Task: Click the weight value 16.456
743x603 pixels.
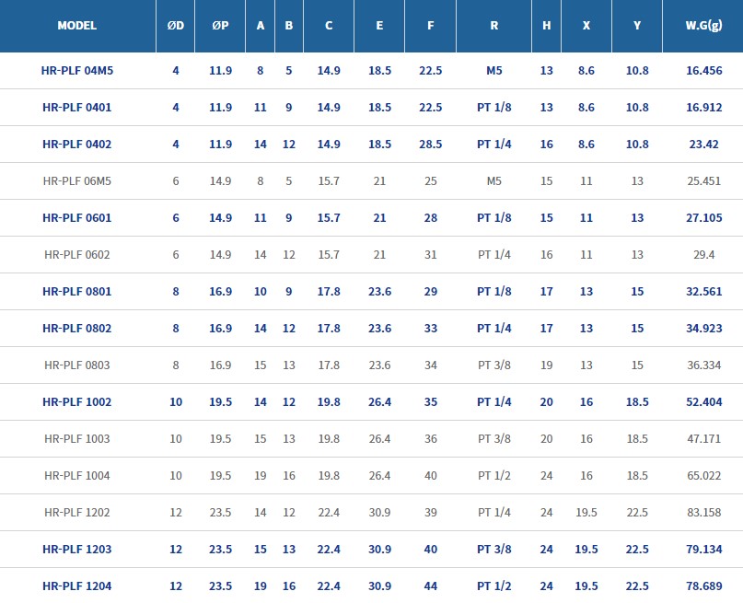Action: click(702, 70)
